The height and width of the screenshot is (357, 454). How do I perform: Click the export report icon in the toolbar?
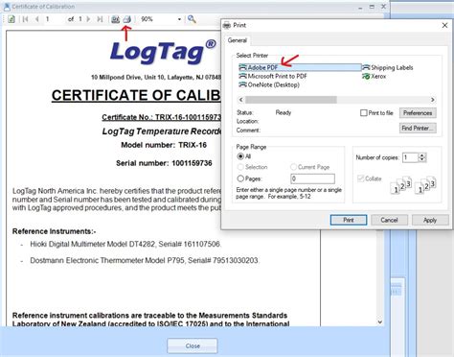11,19
